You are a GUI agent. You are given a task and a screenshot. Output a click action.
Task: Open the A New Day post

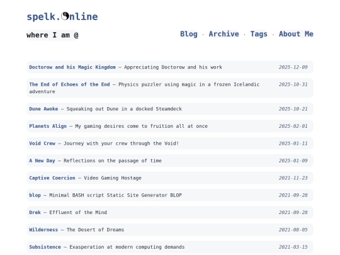[42, 161]
